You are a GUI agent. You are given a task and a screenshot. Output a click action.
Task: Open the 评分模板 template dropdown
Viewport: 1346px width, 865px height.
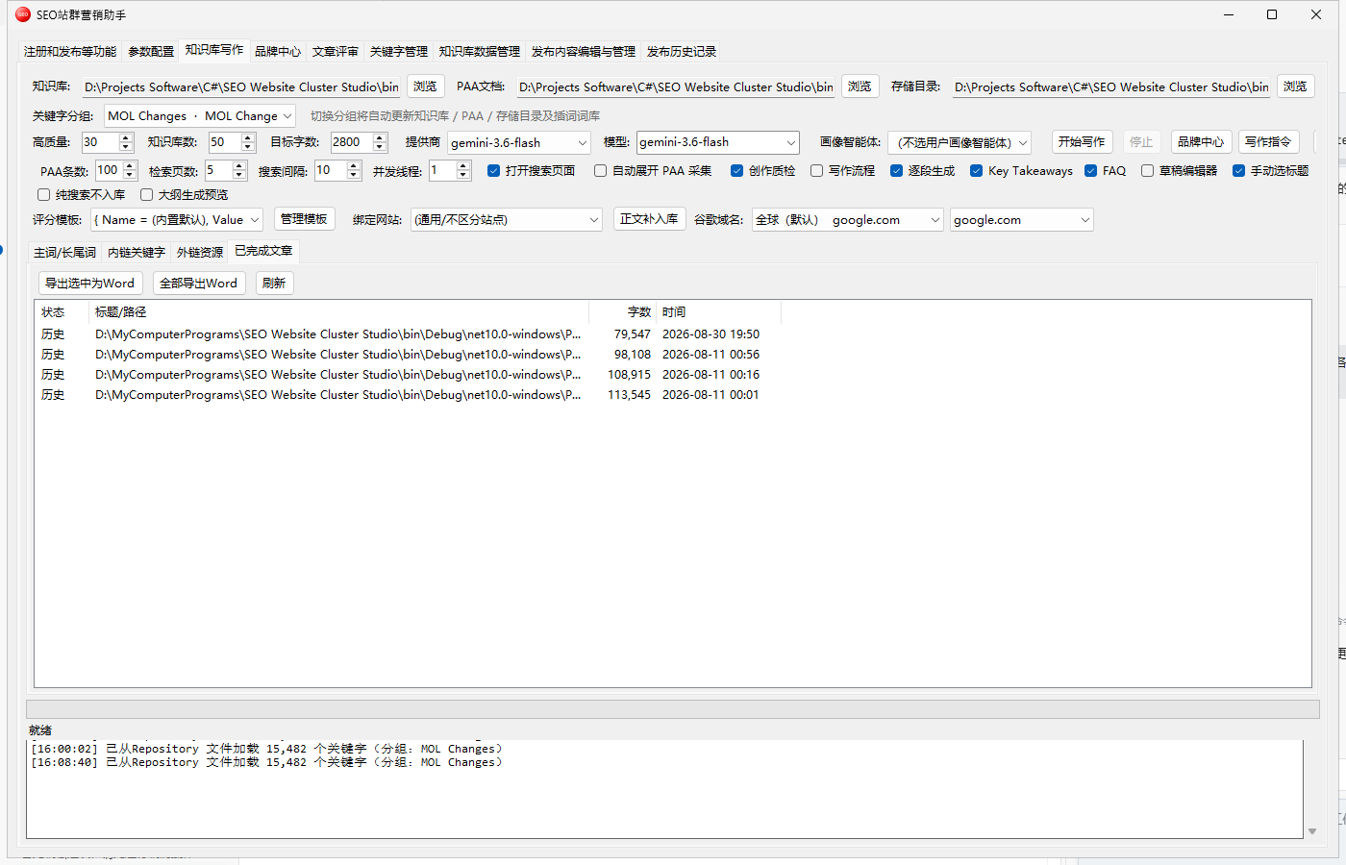click(177, 220)
